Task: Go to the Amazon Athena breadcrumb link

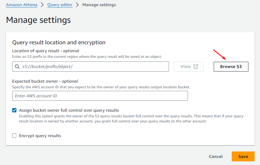Action: (x=21, y=5)
